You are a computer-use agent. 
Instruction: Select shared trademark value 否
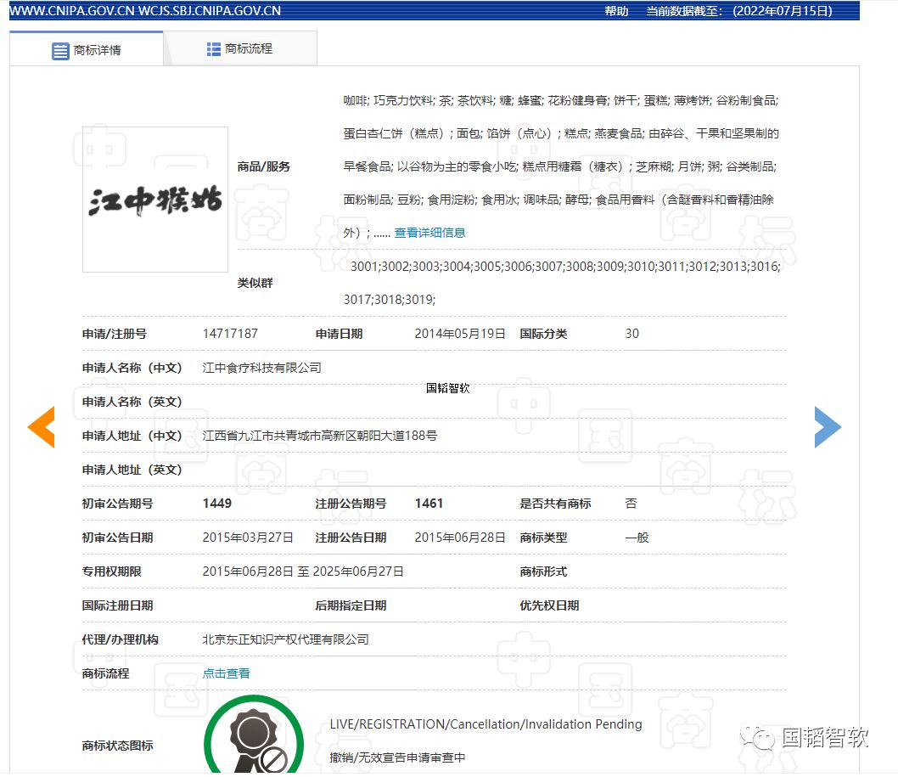(631, 503)
